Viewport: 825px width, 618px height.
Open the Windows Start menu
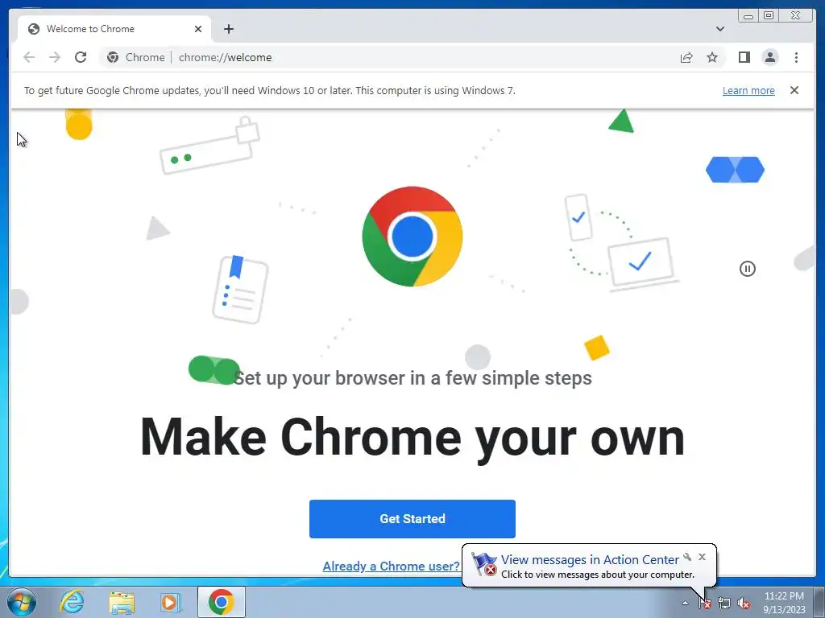pyautogui.click(x=22, y=602)
